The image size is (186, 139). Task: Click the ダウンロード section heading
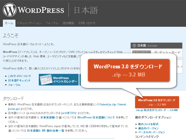point(13,98)
